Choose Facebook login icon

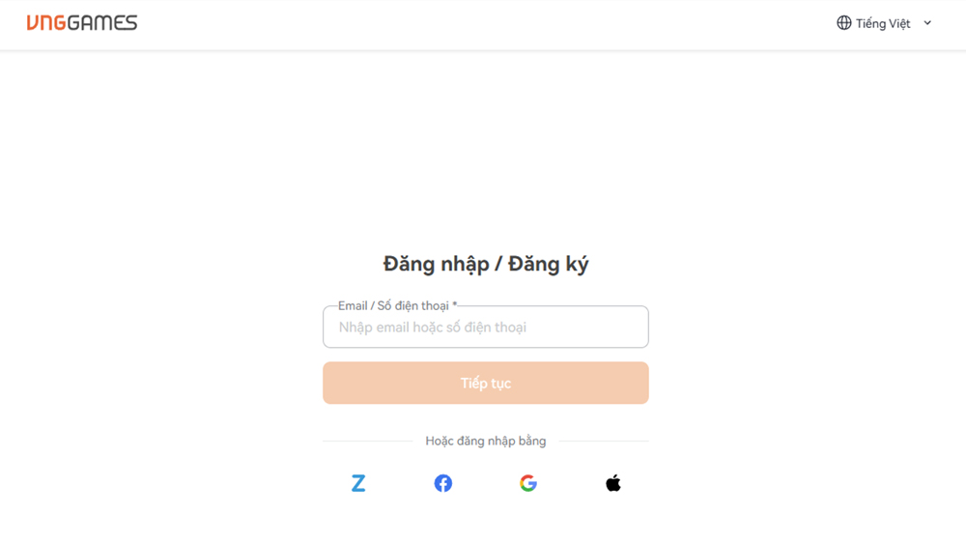point(443,483)
